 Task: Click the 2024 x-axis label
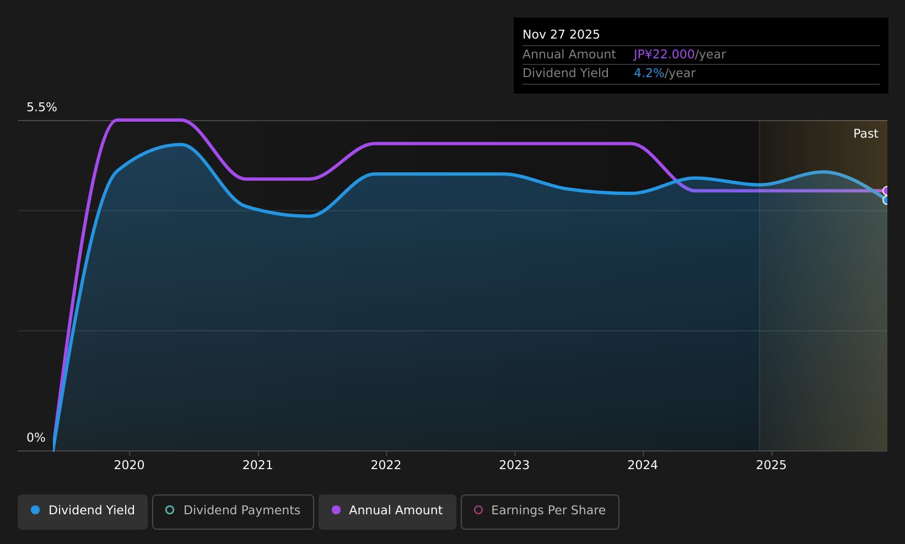tap(643, 465)
